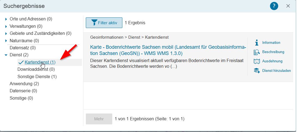Expand Gebiete und Zuständigkeiten node

pyautogui.click(x=6, y=33)
